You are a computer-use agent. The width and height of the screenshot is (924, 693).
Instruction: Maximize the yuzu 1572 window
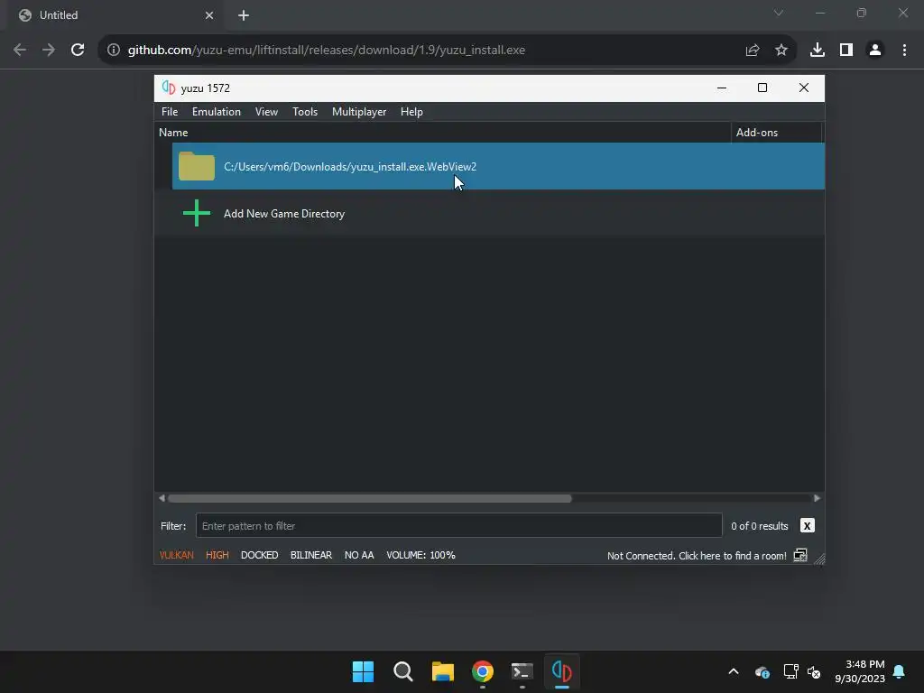762,88
